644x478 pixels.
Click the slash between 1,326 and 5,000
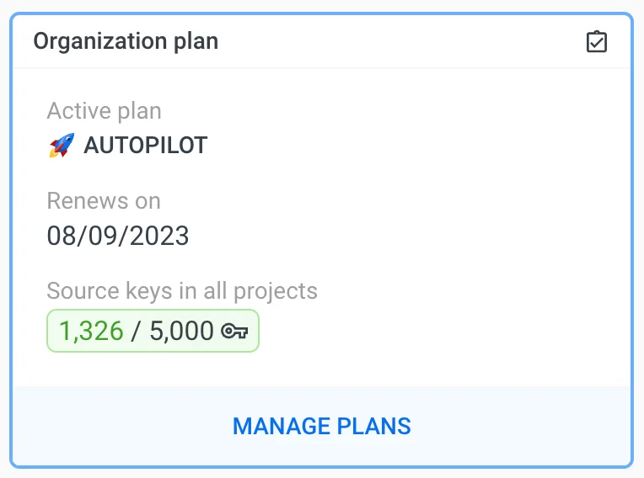(x=137, y=332)
